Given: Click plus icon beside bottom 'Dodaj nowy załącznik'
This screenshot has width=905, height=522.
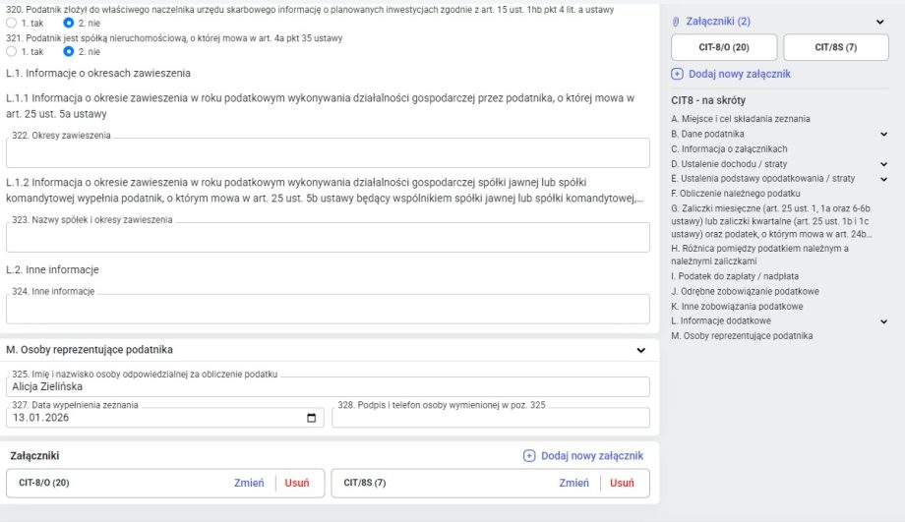Looking at the screenshot, I should (x=529, y=456).
